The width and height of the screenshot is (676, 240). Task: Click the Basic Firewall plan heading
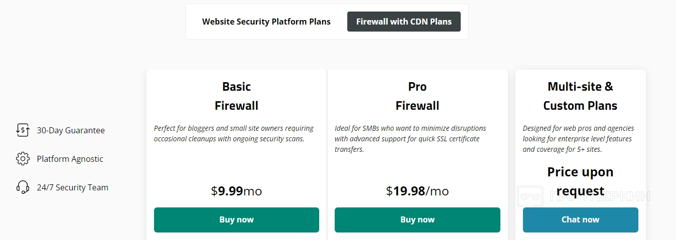click(x=236, y=96)
